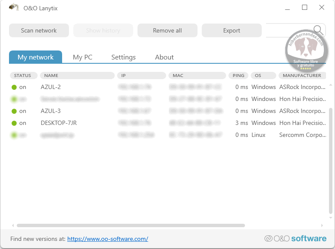
Task: Sort by the PING column header
Action: coord(239,76)
